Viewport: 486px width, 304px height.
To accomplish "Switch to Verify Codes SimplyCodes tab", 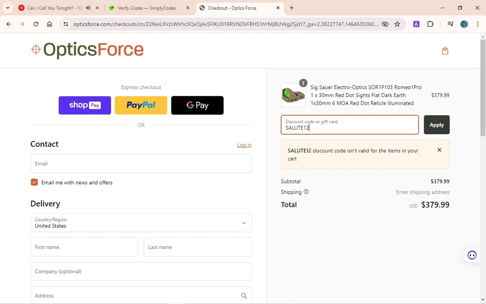I will [x=146, y=8].
